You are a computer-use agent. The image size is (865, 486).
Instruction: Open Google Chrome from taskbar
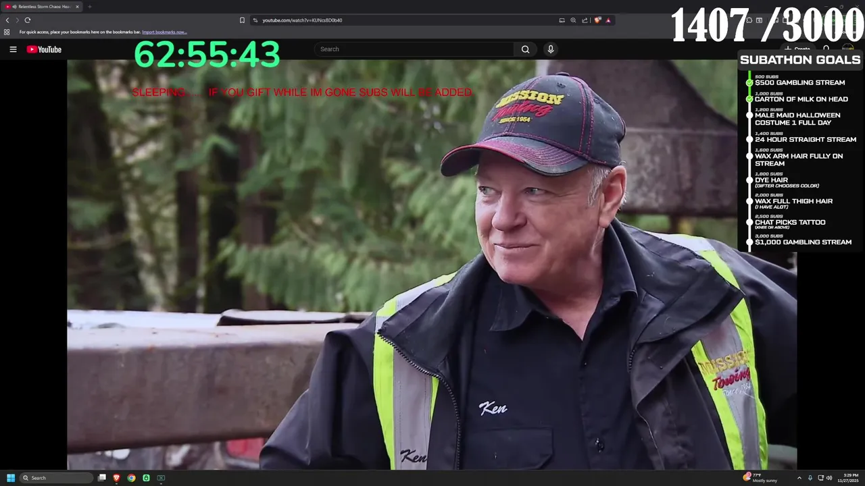[131, 478]
